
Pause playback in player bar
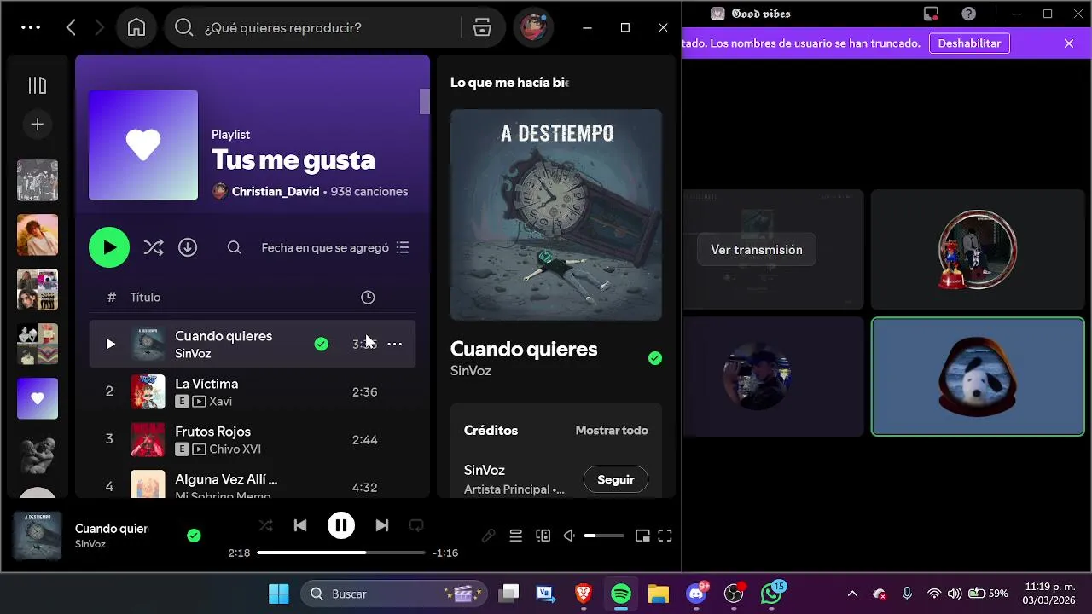pyautogui.click(x=341, y=525)
